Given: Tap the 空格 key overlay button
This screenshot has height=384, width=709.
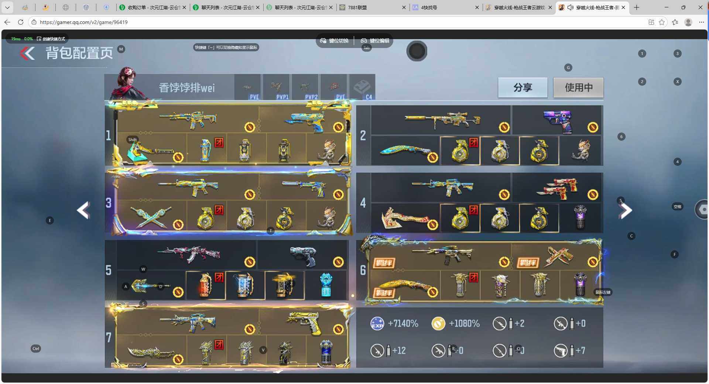Looking at the screenshot, I should (x=677, y=206).
